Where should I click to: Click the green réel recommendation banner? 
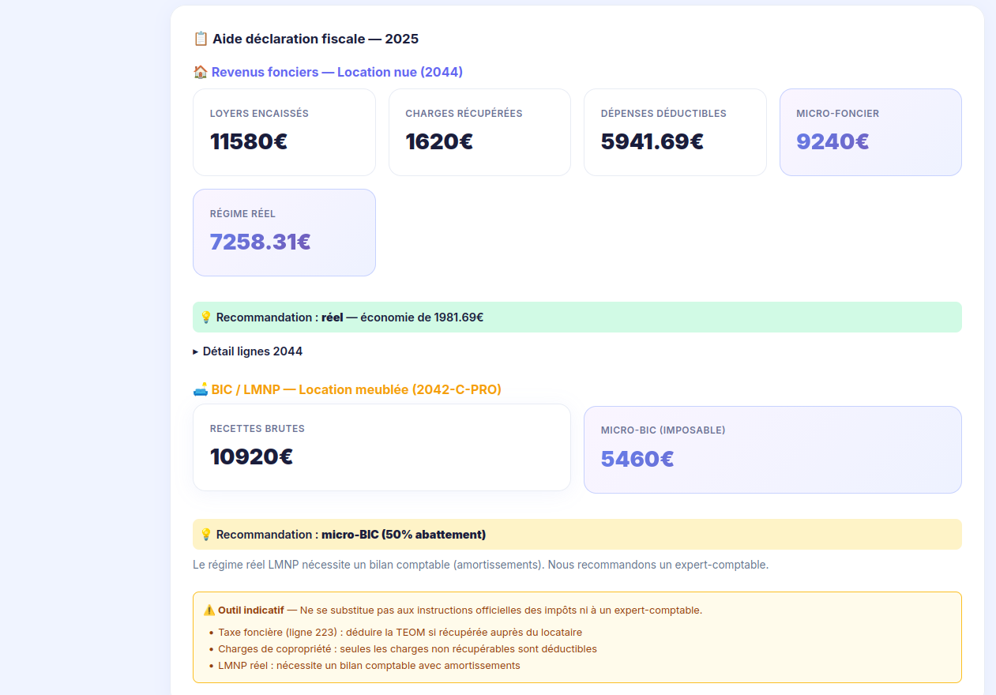(577, 317)
